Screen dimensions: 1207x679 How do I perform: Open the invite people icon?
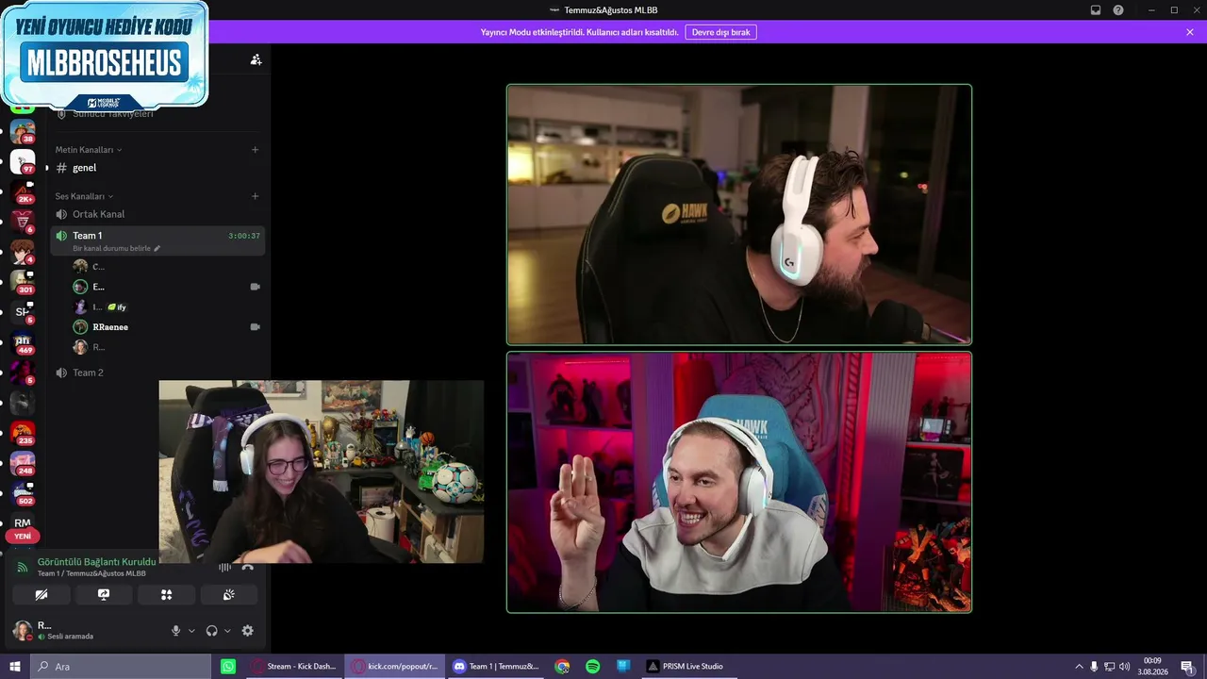(x=256, y=59)
